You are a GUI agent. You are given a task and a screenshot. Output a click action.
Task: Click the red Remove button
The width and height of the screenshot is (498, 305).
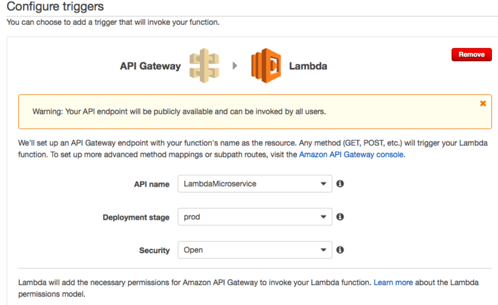(471, 55)
